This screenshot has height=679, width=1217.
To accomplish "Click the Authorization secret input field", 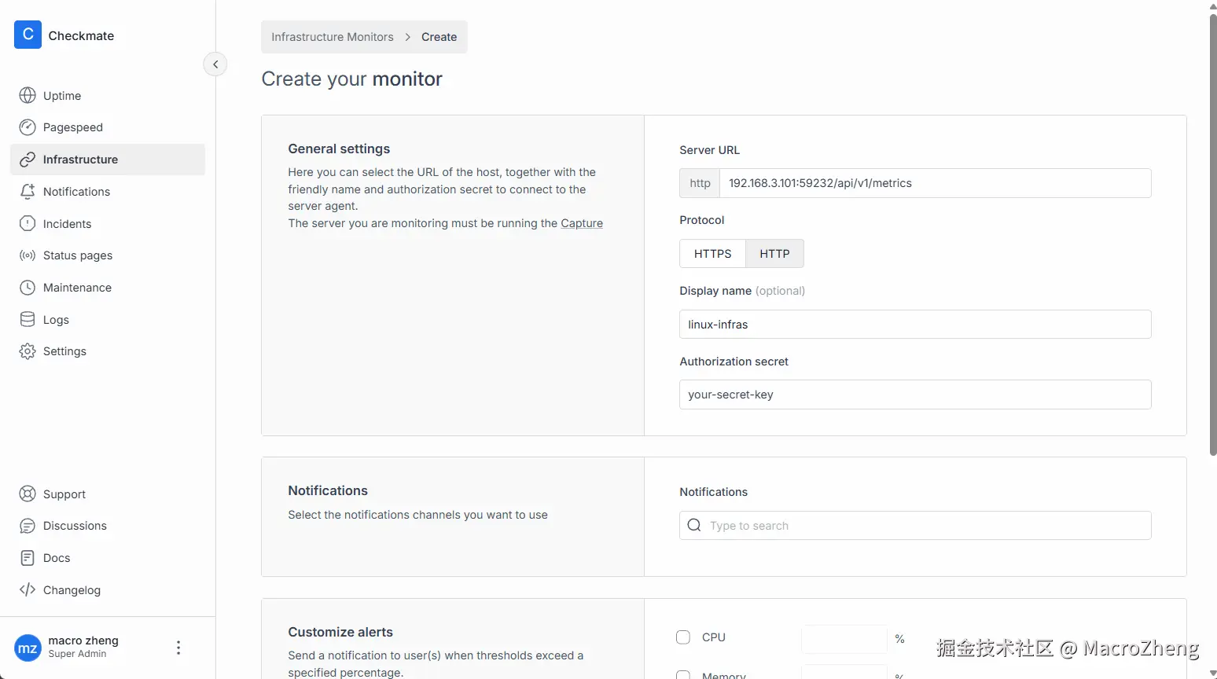I will click(x=915, y=395).
